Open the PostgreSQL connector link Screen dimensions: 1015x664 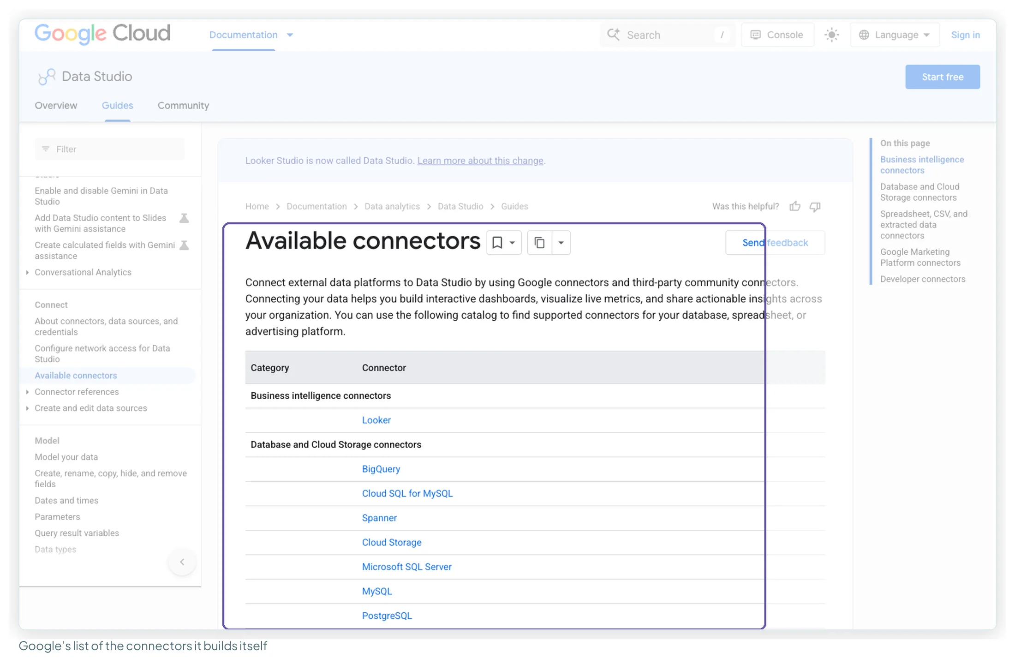pyautogui.click(x=387, y=616)
